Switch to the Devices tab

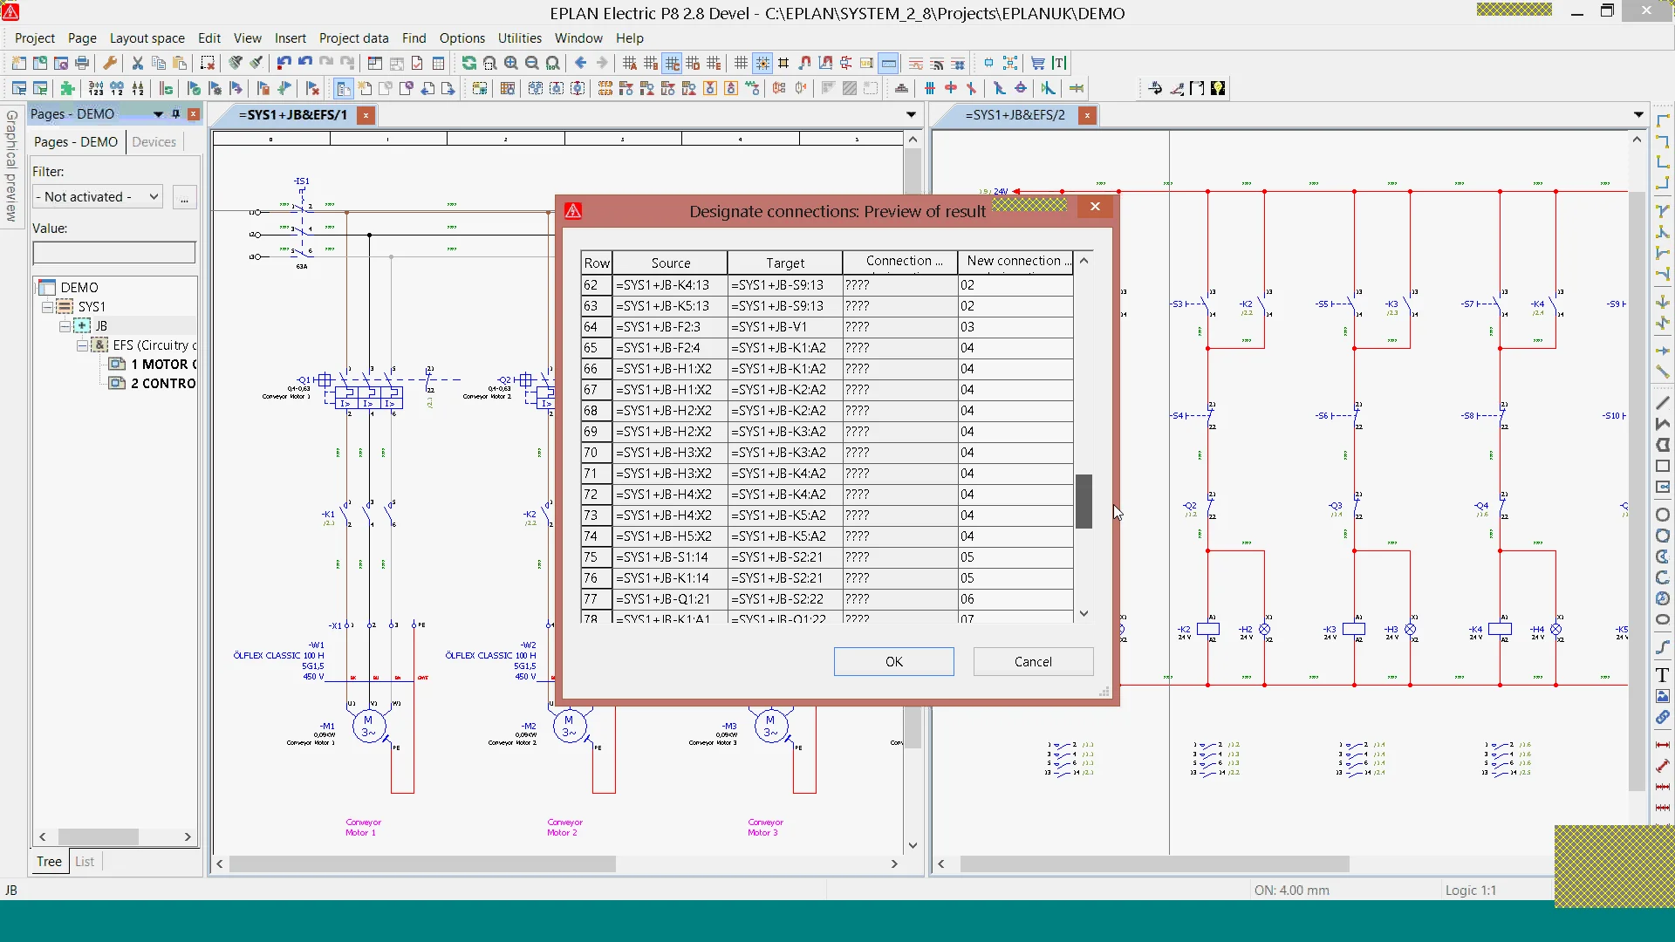[x=154, y=141]
